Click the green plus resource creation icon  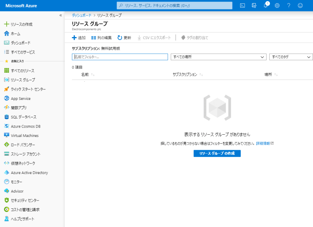coord(6,24)
